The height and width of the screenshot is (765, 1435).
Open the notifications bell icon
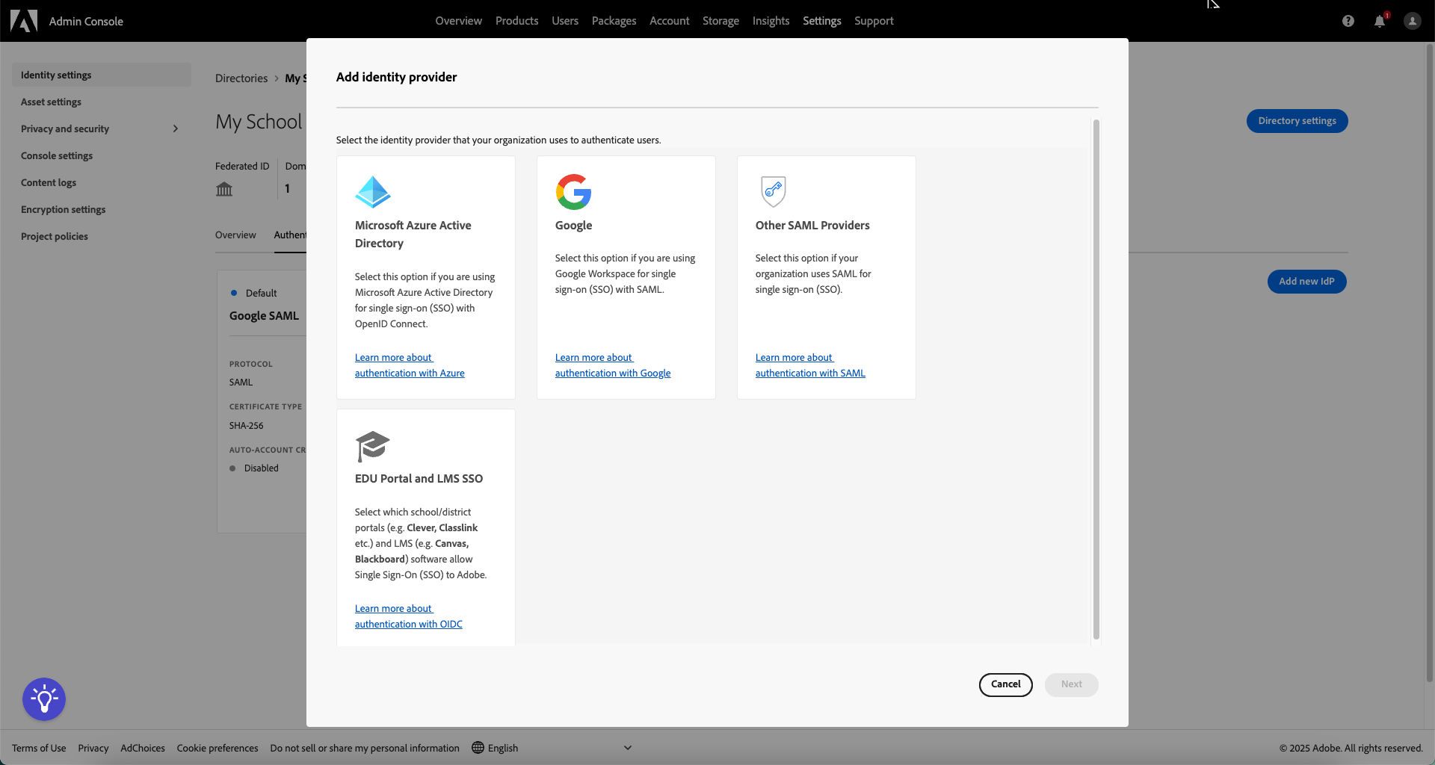[1380, 21]
